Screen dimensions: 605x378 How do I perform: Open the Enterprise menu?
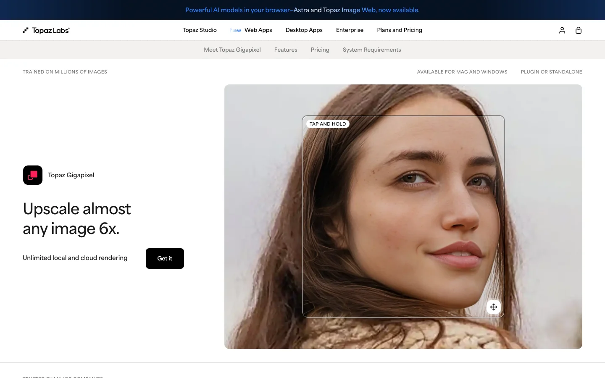click(x=350, y=30)
